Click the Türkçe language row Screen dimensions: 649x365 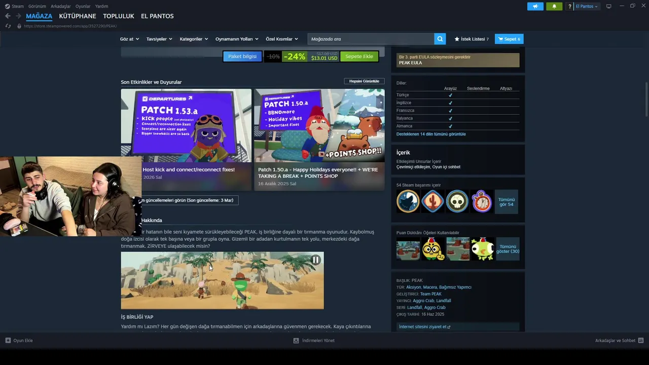tap(458, 95)
